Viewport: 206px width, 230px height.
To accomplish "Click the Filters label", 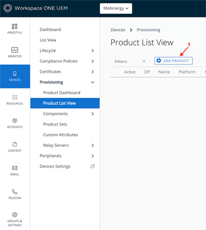I will coord(121,61).
